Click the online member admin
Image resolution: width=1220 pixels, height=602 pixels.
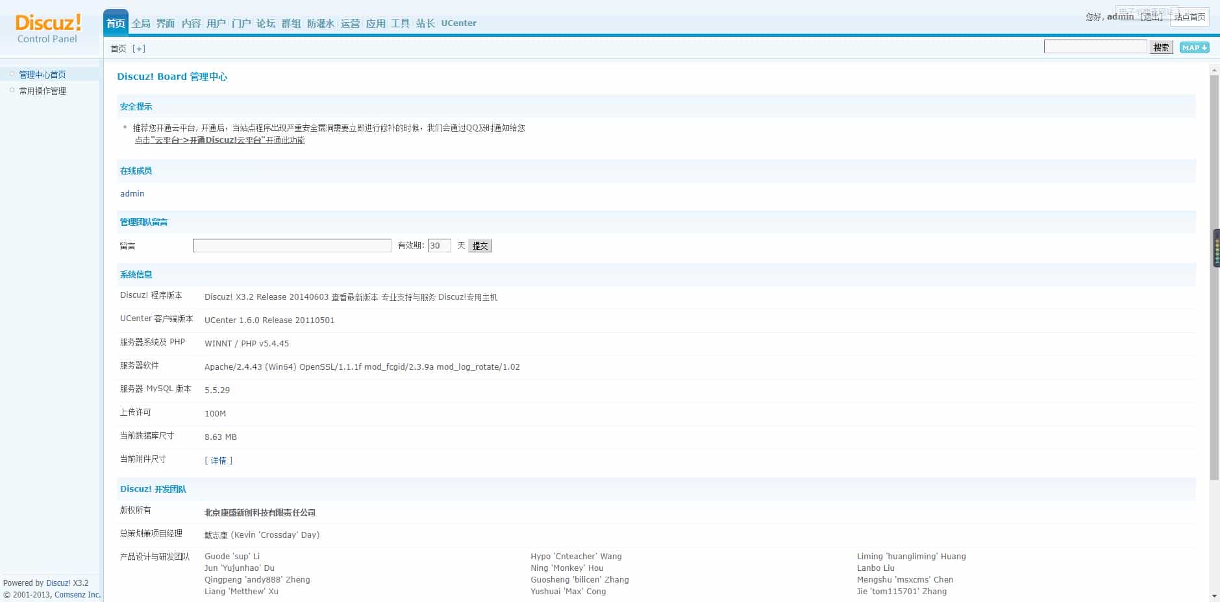(132, 193)
